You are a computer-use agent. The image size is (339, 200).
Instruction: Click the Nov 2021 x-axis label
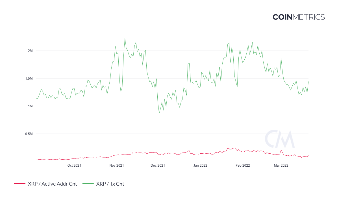click(116, 166)
